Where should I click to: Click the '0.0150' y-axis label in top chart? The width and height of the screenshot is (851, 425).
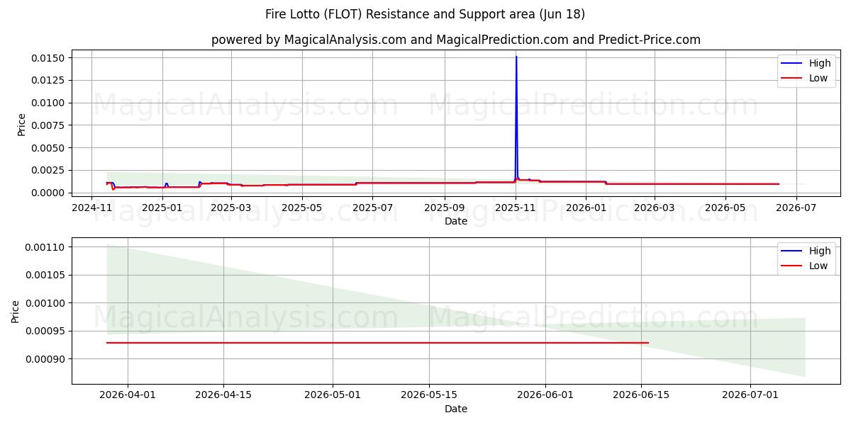(49, 58)
